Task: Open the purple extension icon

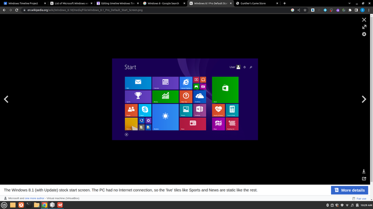Action: pos(337,10)
